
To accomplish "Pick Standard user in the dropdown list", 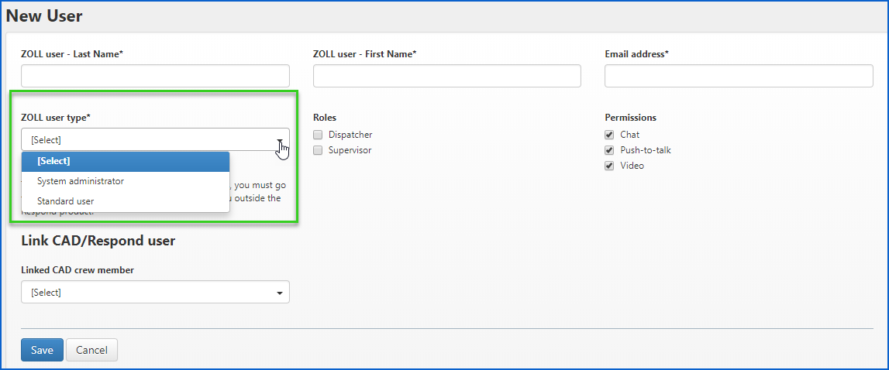I will (x=126, y=201).
